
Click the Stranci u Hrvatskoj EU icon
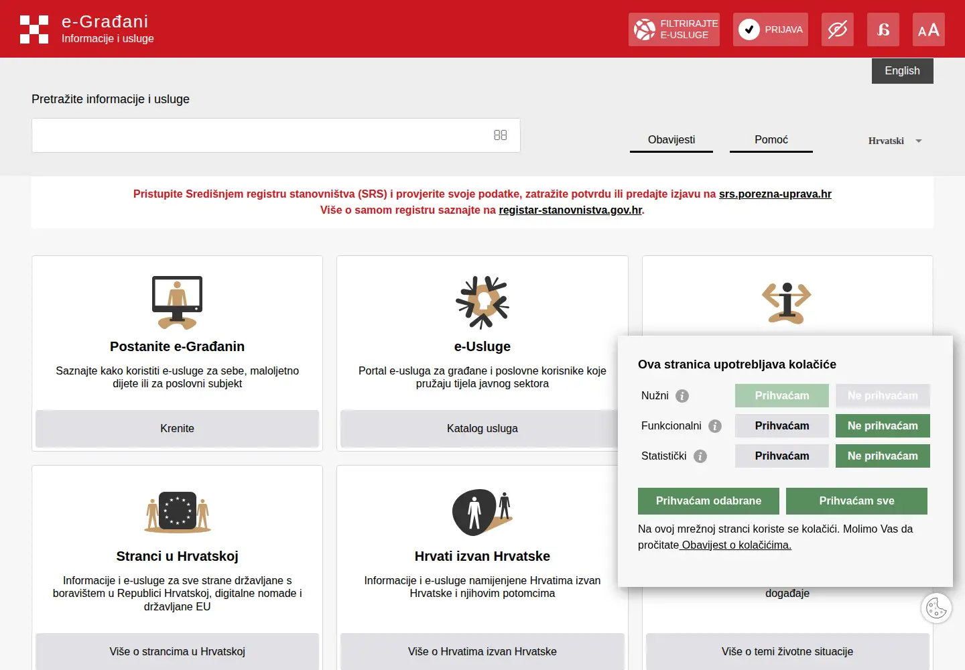click(178, 512)
